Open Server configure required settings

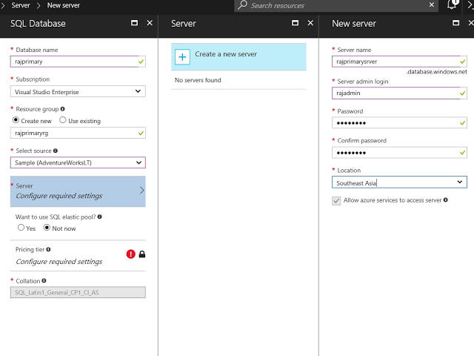[79, 191]
